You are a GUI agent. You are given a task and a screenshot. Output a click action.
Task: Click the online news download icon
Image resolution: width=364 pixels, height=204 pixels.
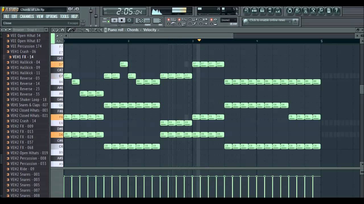tap(296, 22)
